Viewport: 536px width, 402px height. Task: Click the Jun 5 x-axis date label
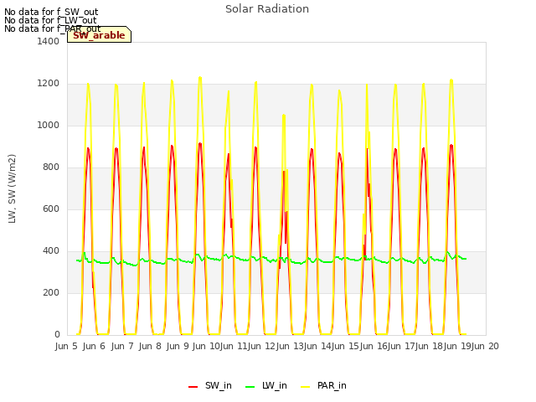pos(66,346)
